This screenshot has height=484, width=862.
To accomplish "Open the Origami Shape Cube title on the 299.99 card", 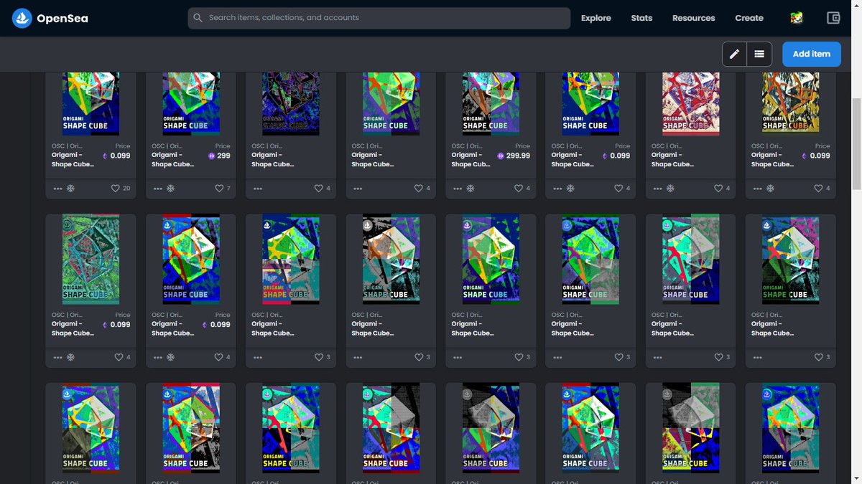I will (x=471, y=159).
